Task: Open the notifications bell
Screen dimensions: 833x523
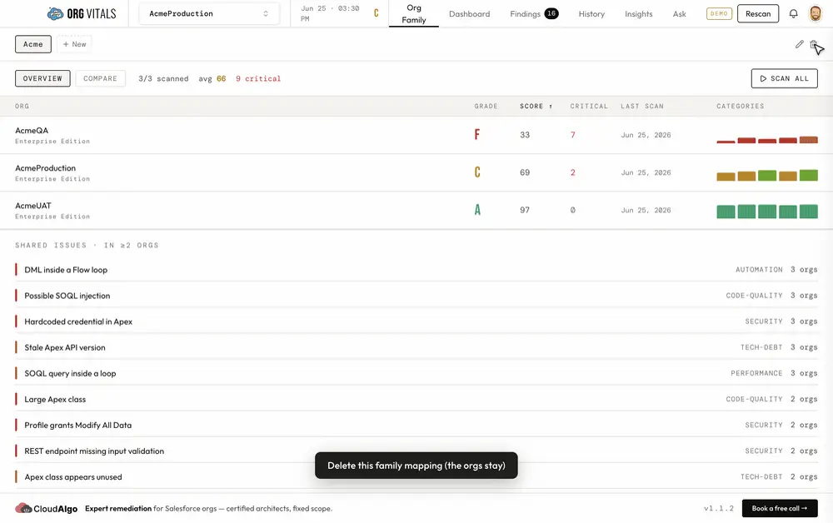Action: tap(793, 14)
